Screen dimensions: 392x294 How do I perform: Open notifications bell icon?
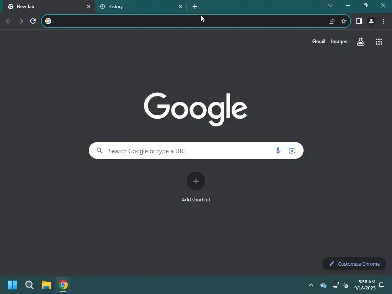point(382,285)
